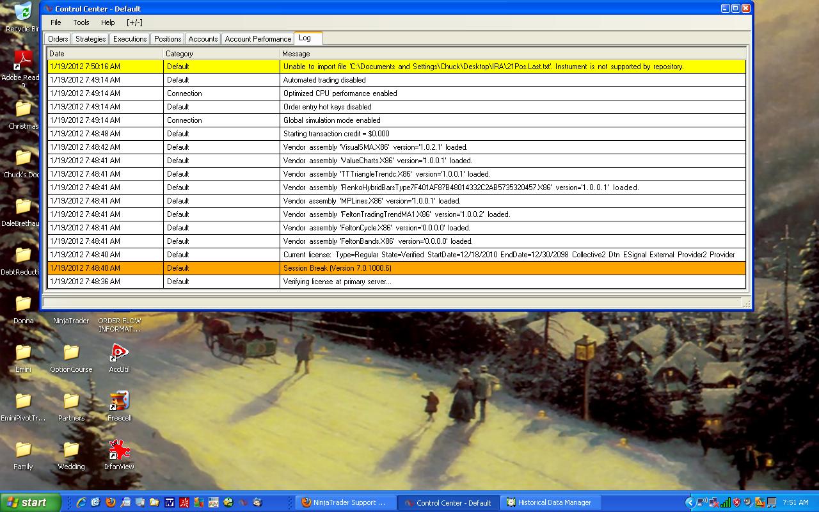Viewport: 819px width, 512px height.
Task: Select the 'Current license' log entry
Action: (x=397, y=255)
